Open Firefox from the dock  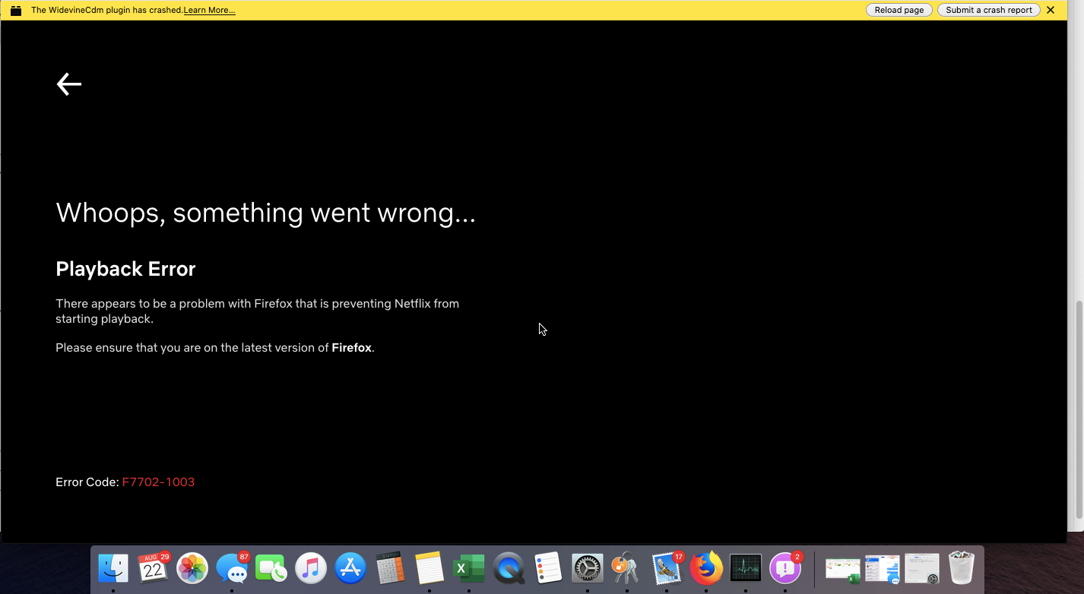coord(706,568)
